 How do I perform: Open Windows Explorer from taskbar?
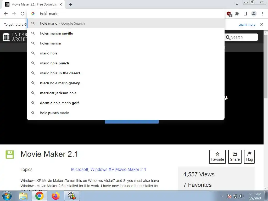[x=23, y=196]
